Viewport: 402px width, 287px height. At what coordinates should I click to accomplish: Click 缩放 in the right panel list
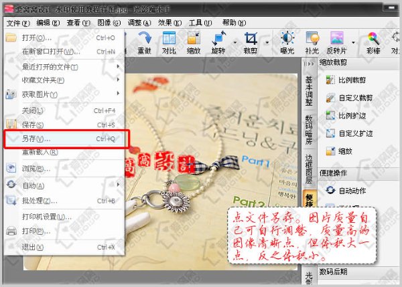point(339,151)
